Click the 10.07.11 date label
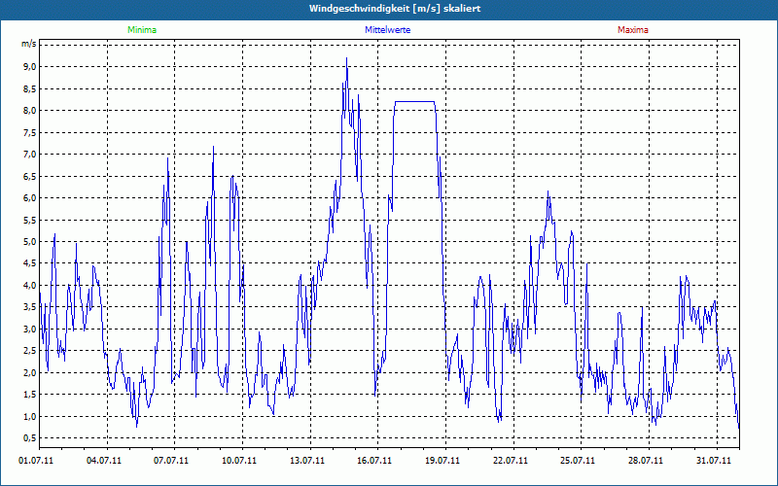 [x=239, y=461]
